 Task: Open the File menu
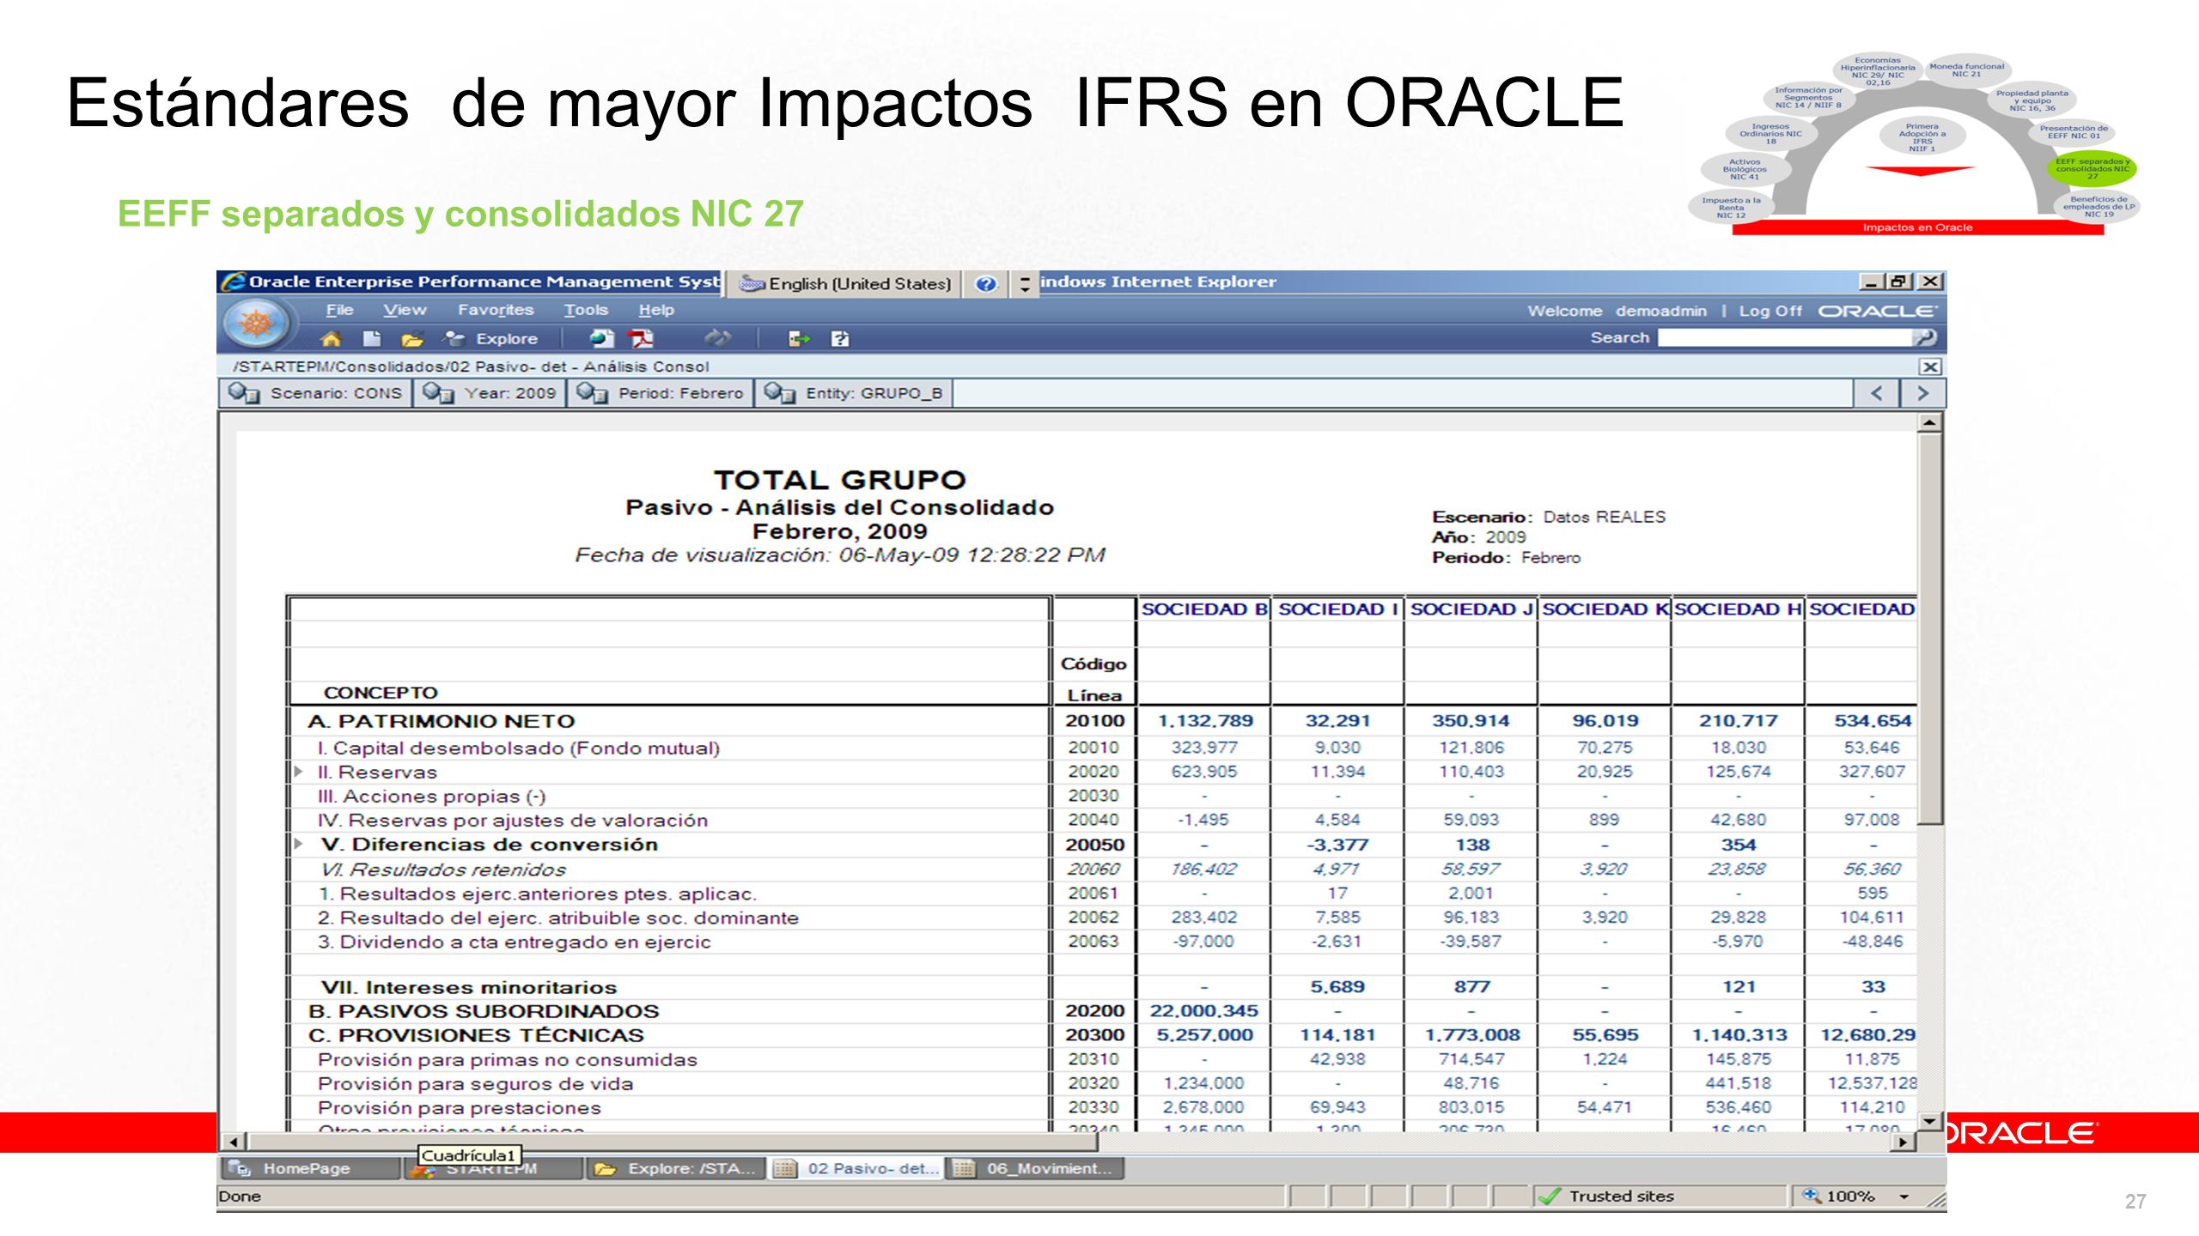click(339, 310)
